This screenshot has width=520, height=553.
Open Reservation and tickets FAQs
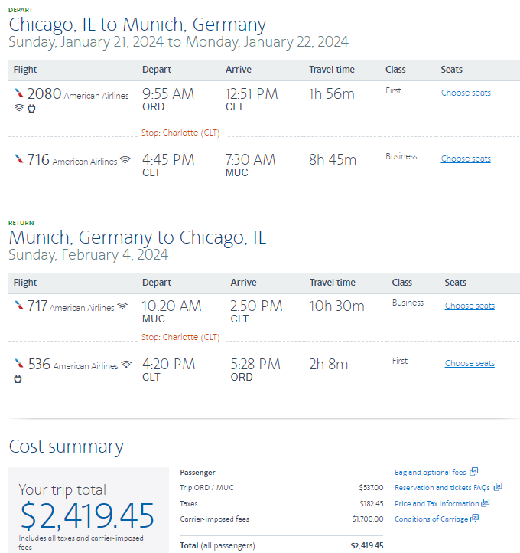(443, 488)
